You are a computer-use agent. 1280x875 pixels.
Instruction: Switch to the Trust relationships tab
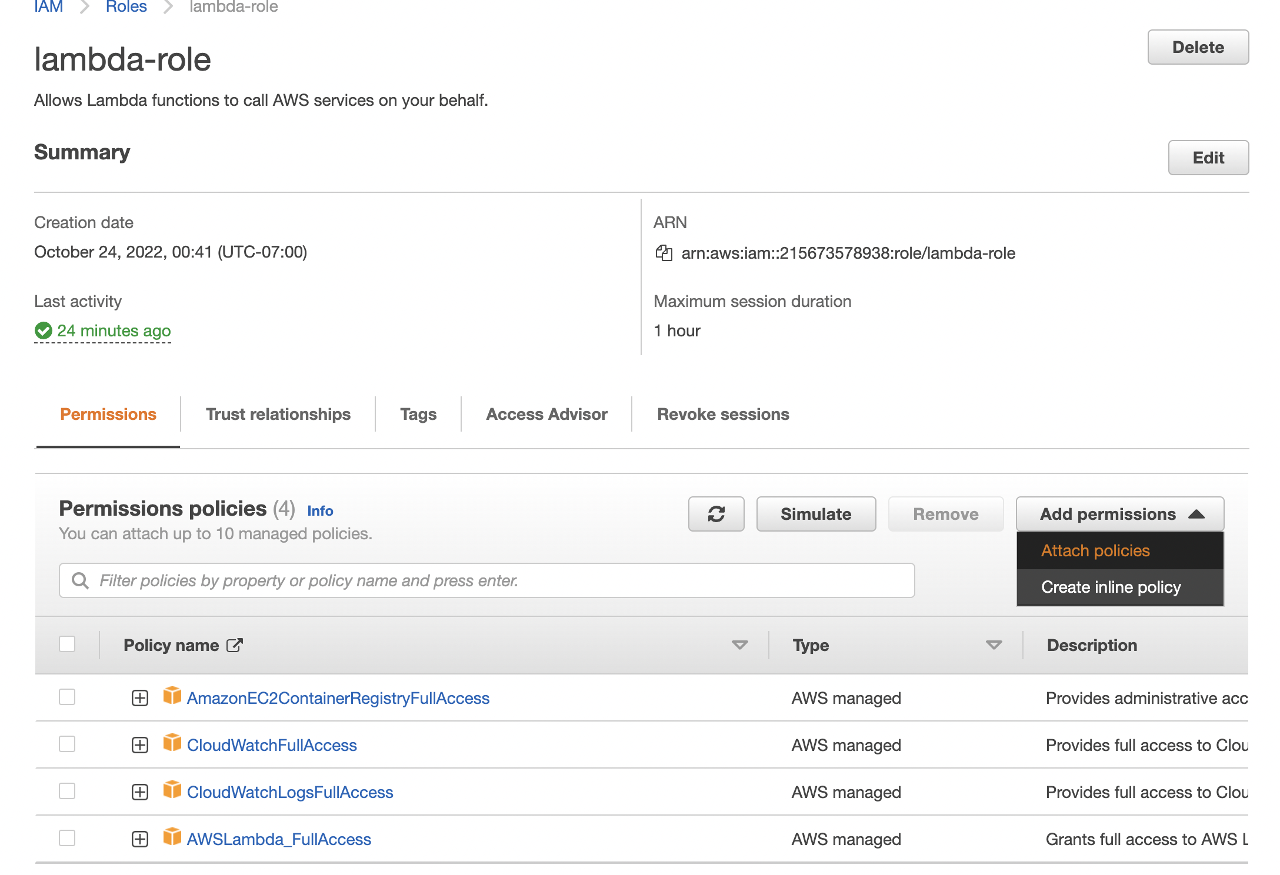click(278, 414)
